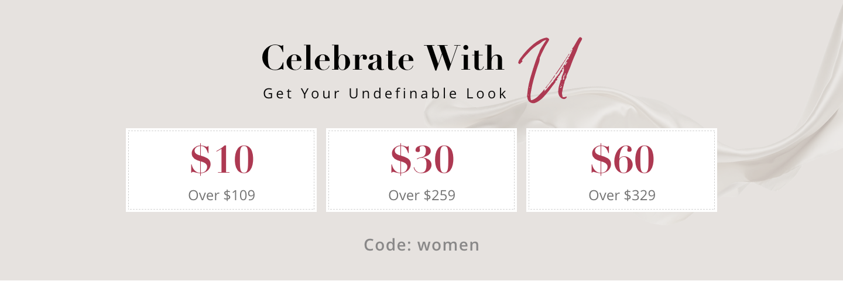Click the "Code:" label
This screenshot has height=281, width=843.
click(x=387, y=245)
